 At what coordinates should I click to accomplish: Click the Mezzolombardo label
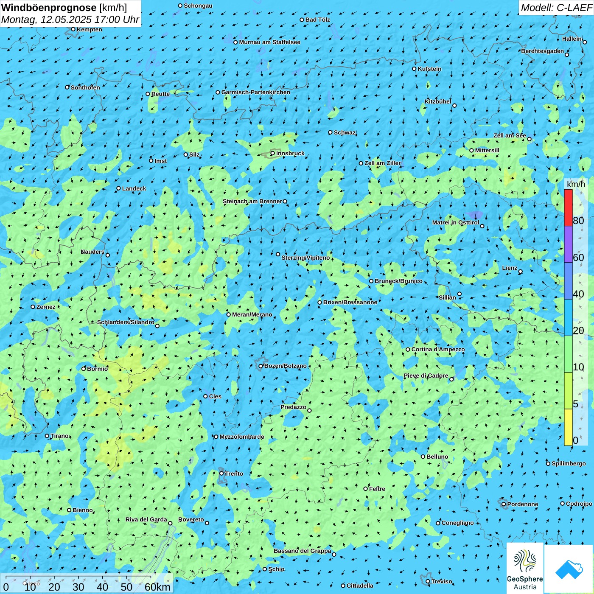click(242, 437)
